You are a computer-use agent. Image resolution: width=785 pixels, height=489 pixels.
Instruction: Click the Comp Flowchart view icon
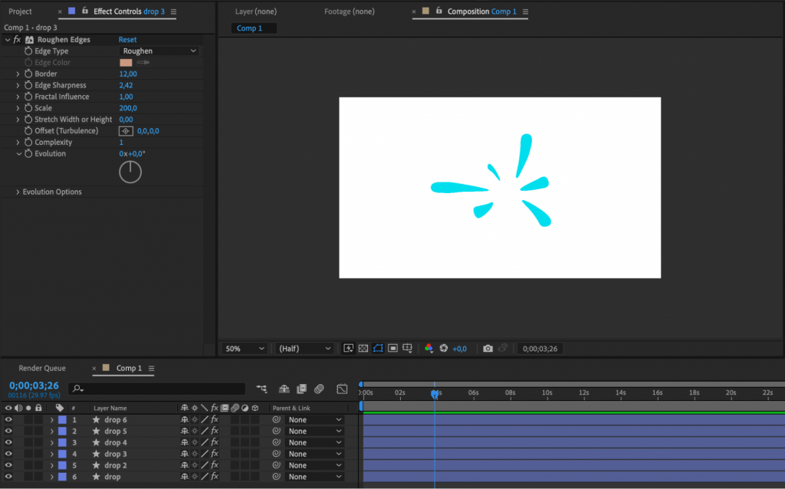click(x=262, y=389)
